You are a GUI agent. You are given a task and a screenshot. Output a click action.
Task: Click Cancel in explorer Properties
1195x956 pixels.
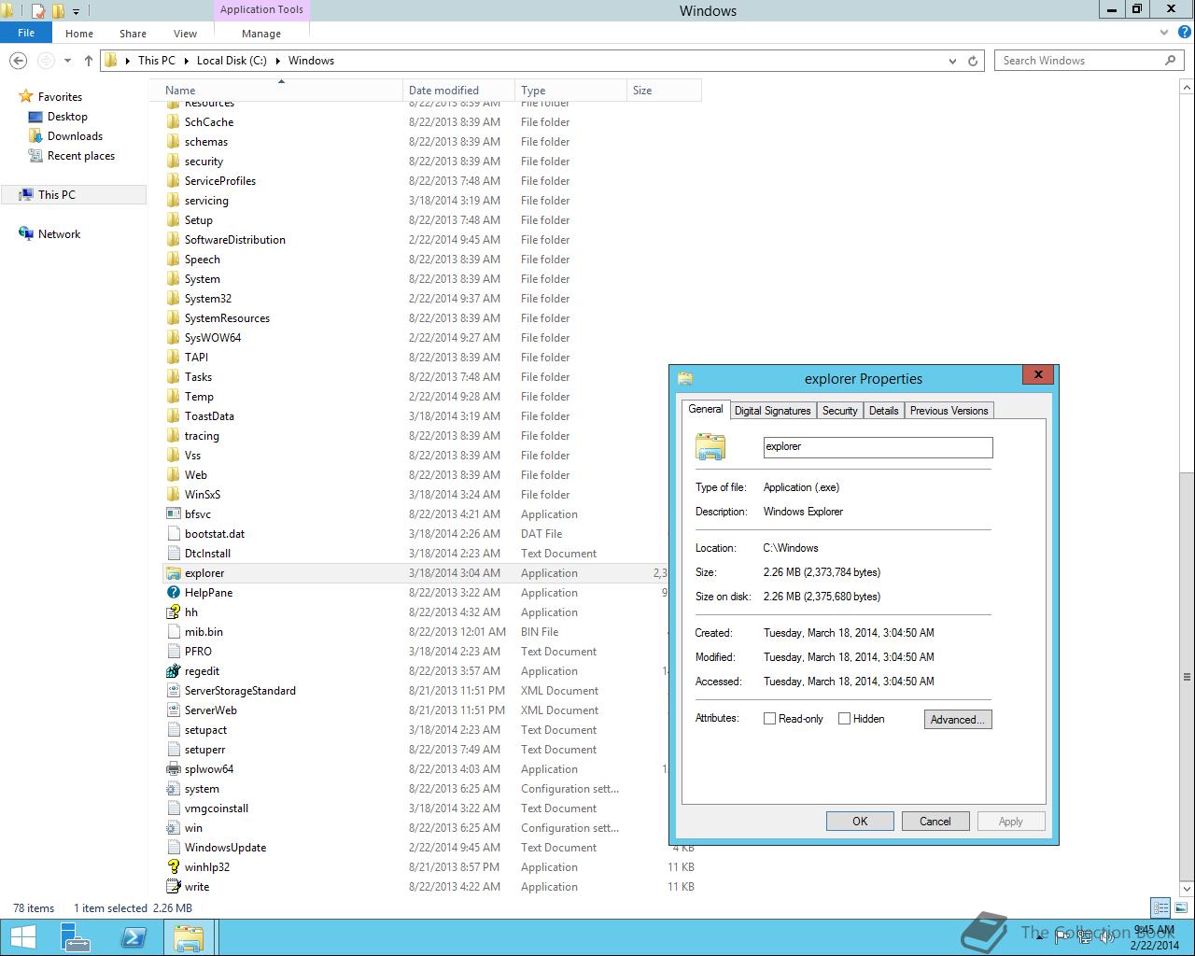pyautogui.click(x=935, y=822)
